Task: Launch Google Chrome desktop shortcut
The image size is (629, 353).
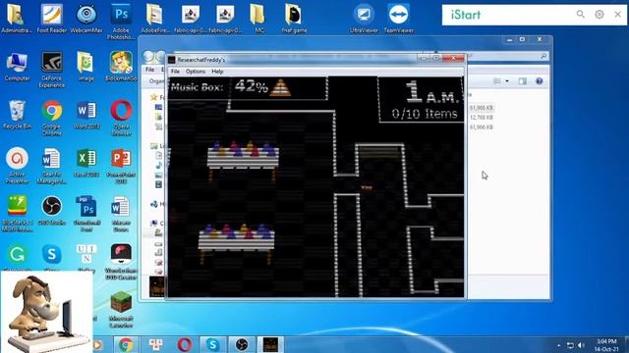Action: coord(52,118)
